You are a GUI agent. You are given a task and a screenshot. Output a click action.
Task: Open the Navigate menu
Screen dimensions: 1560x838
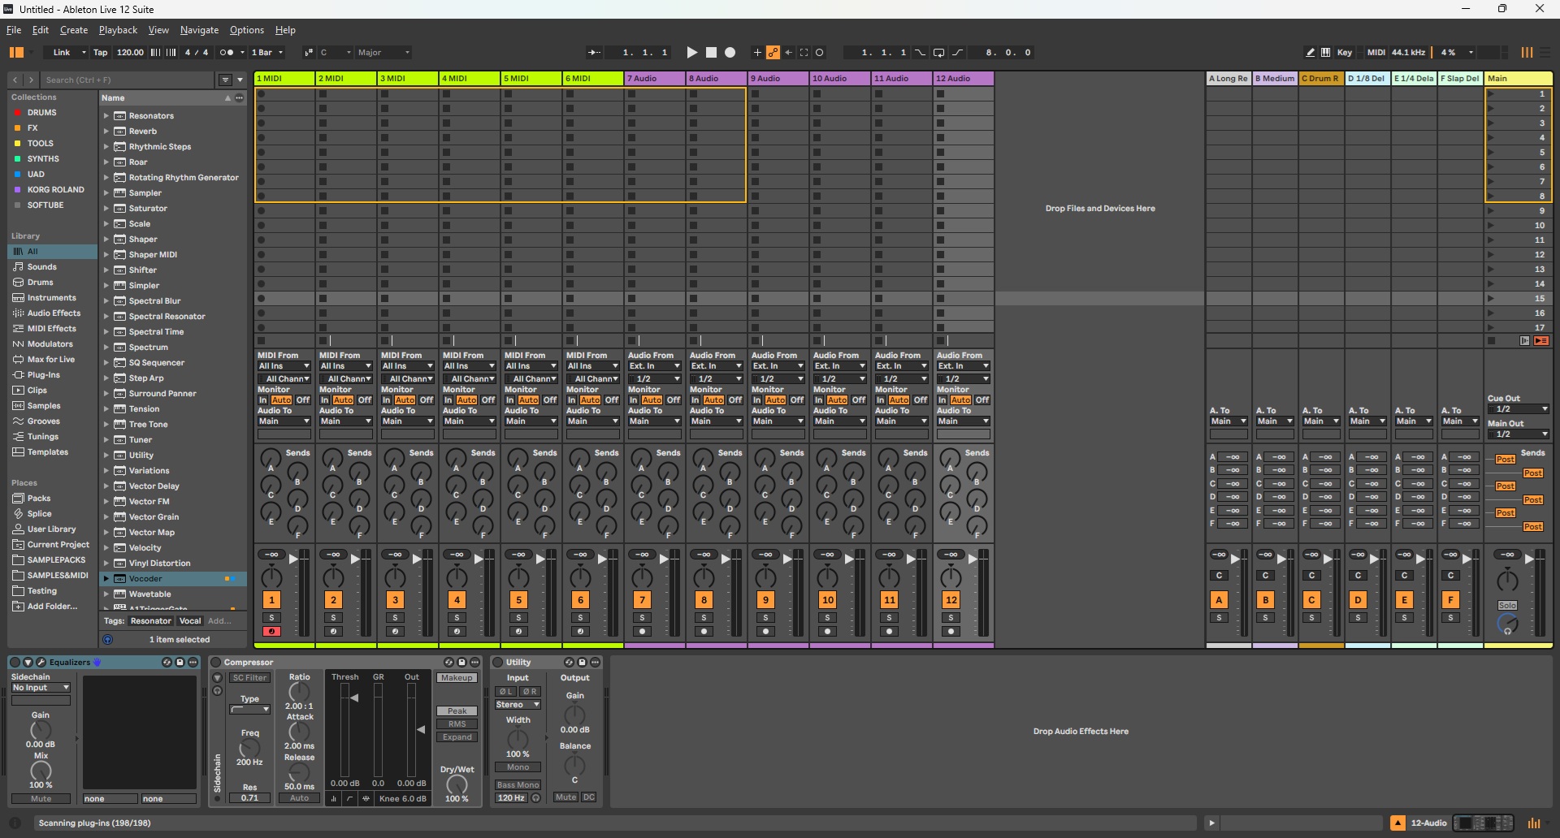point(199,30)
